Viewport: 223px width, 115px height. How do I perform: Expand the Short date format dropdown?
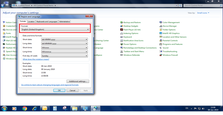point(64,39)
